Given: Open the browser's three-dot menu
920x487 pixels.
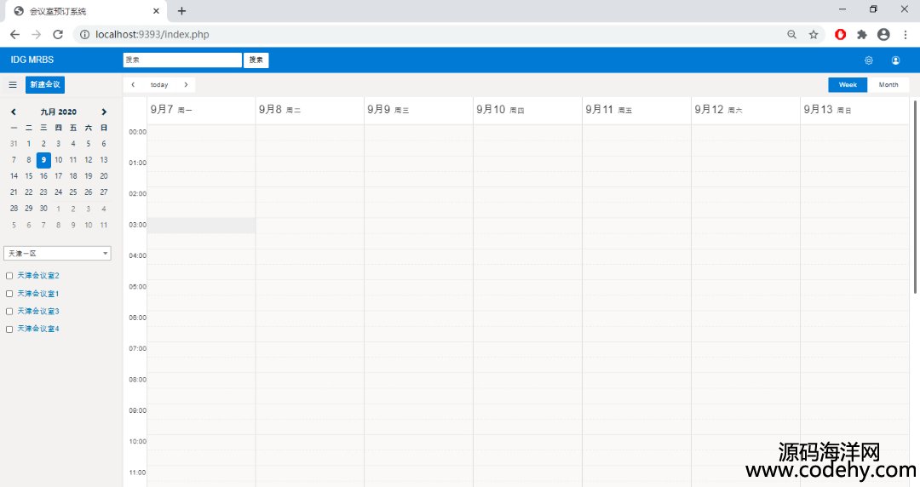Looking at the screenshot, I should (905, 35).
